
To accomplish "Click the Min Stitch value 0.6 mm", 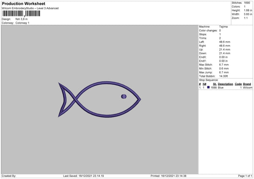I will tap(224, 68).
